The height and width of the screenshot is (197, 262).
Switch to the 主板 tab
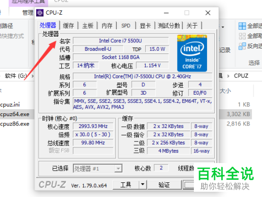pos(88,26)
